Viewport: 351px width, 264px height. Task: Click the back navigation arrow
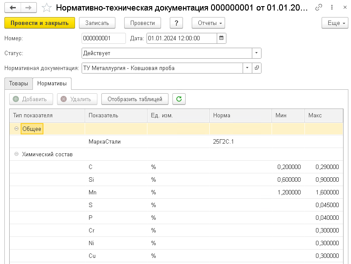coord(13,8)
